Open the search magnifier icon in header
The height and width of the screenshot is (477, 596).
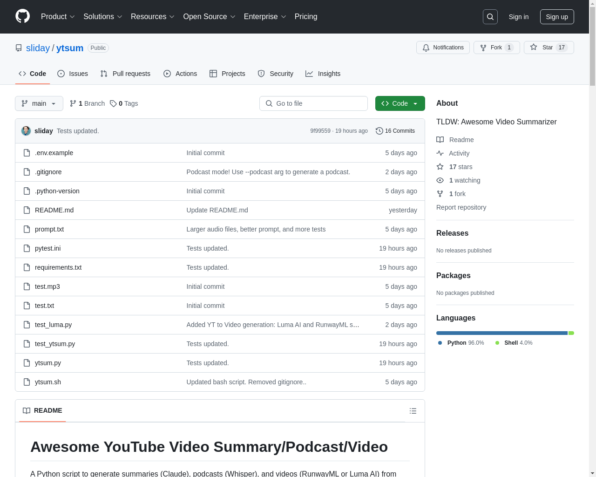490,17
